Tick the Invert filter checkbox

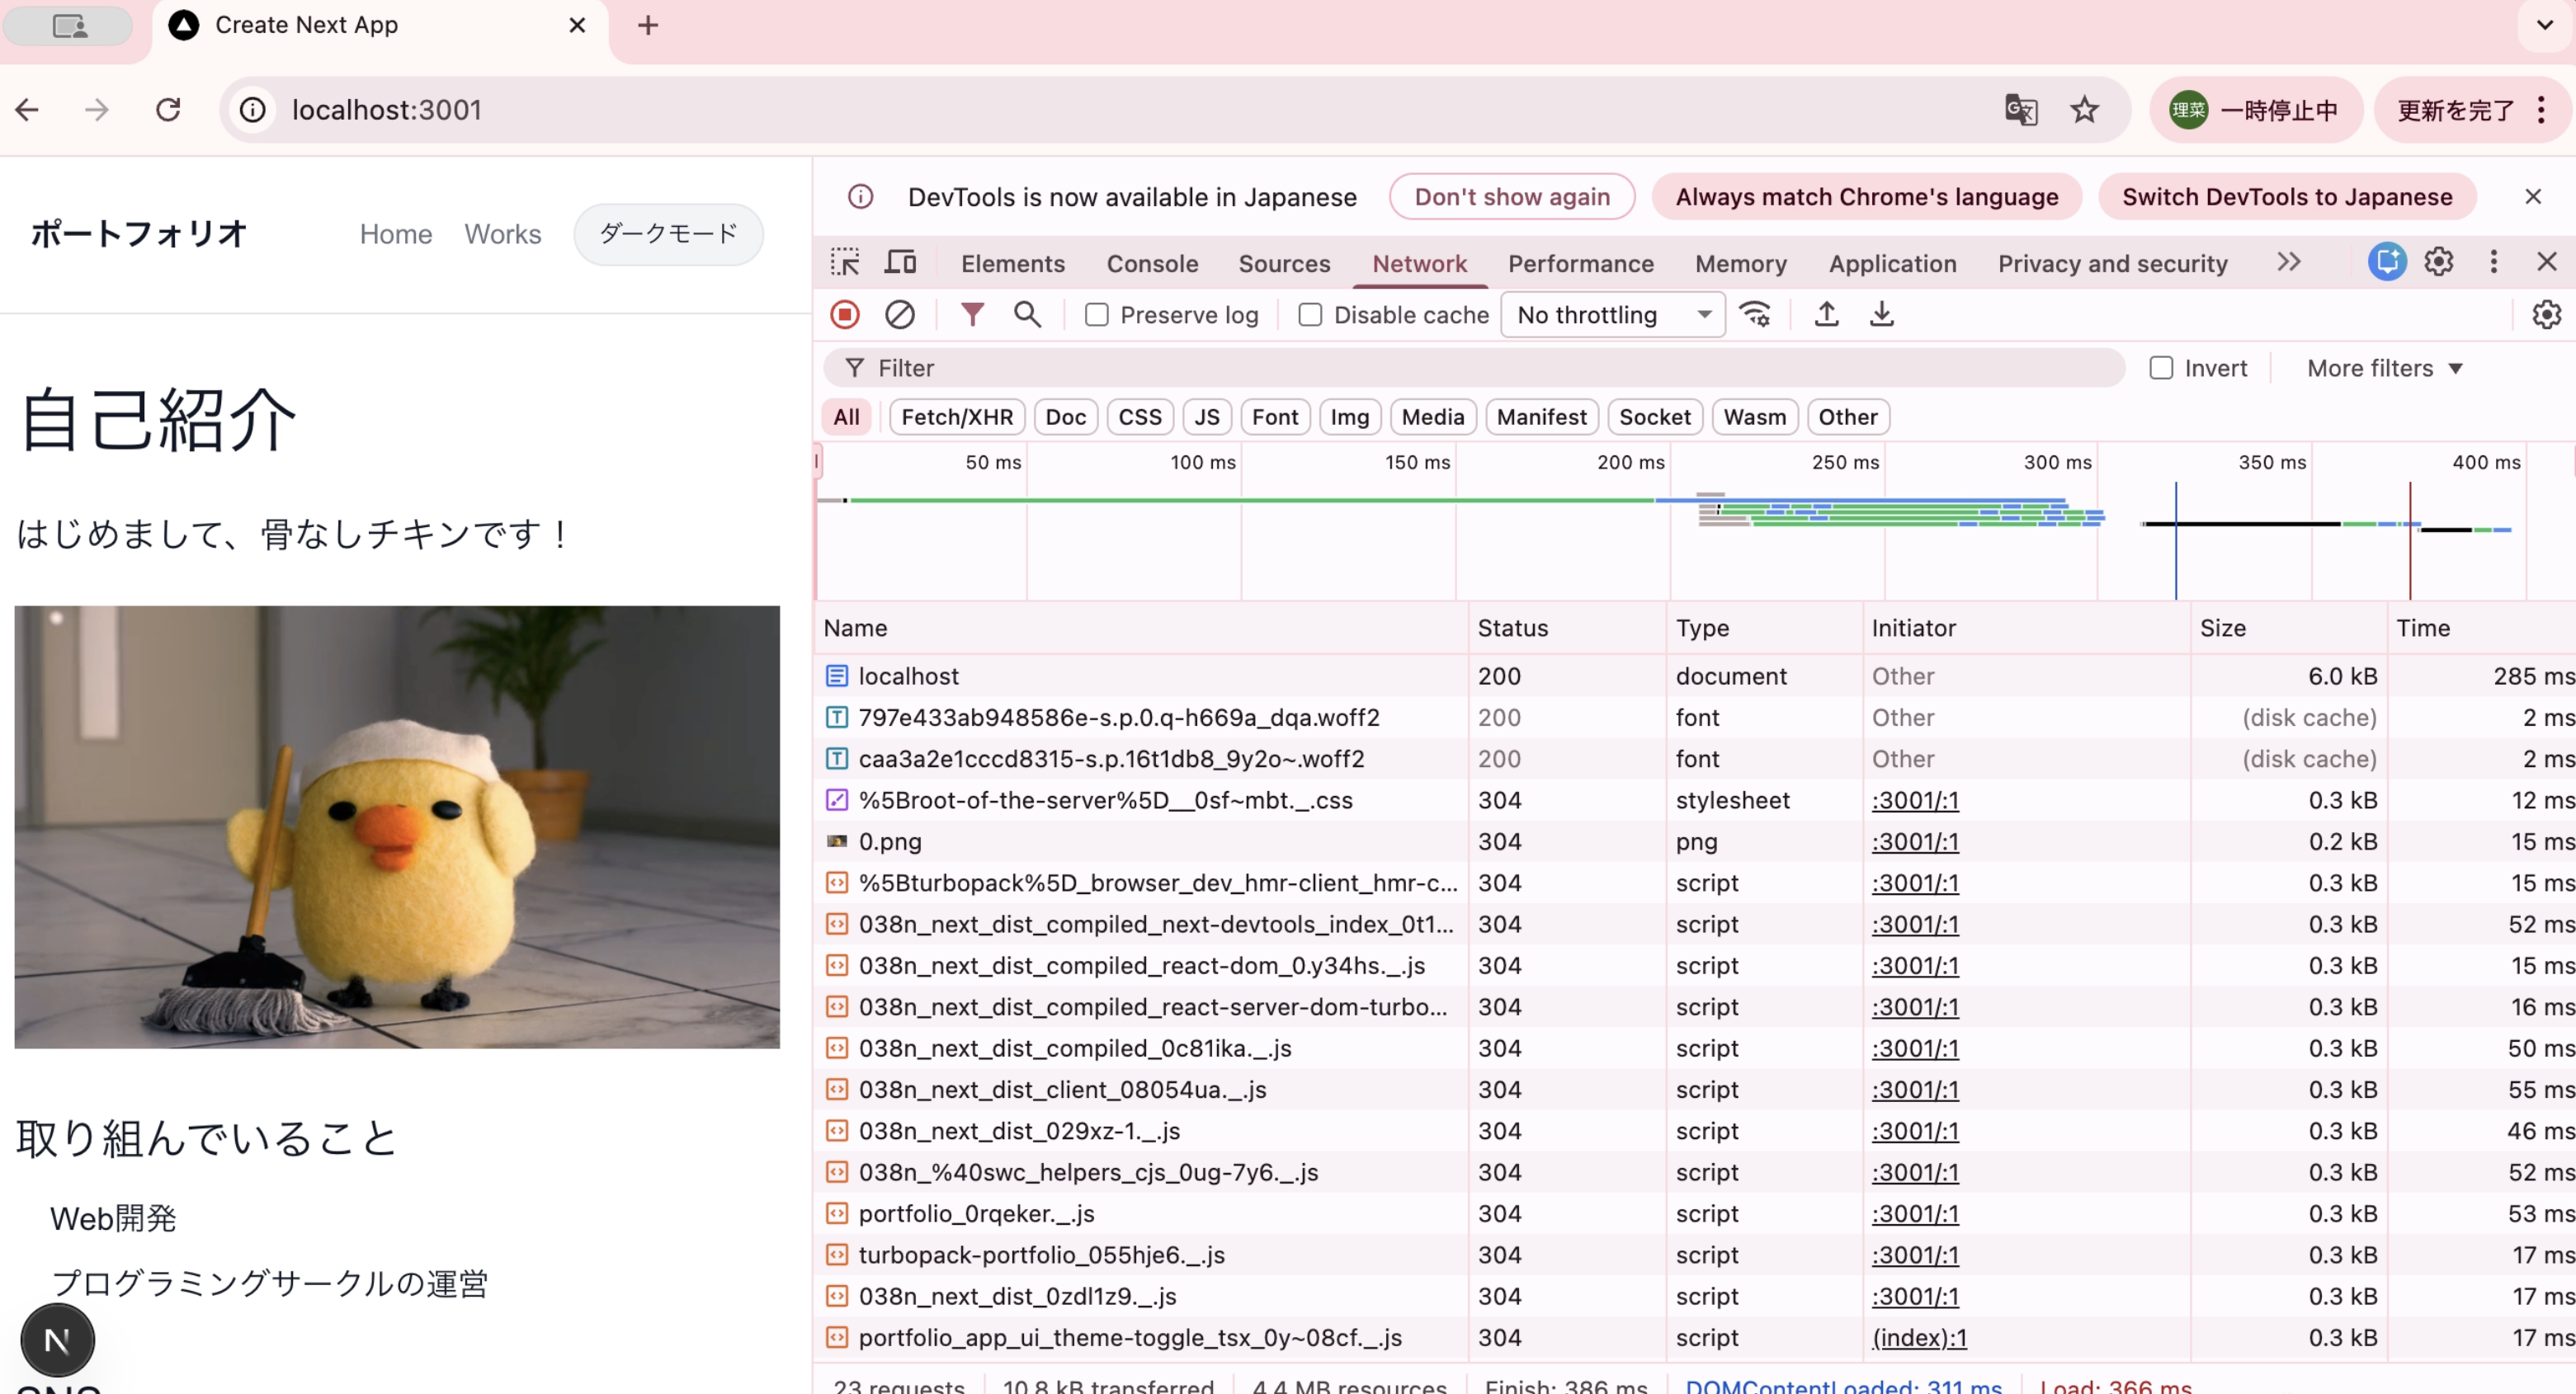point(2161,368)
